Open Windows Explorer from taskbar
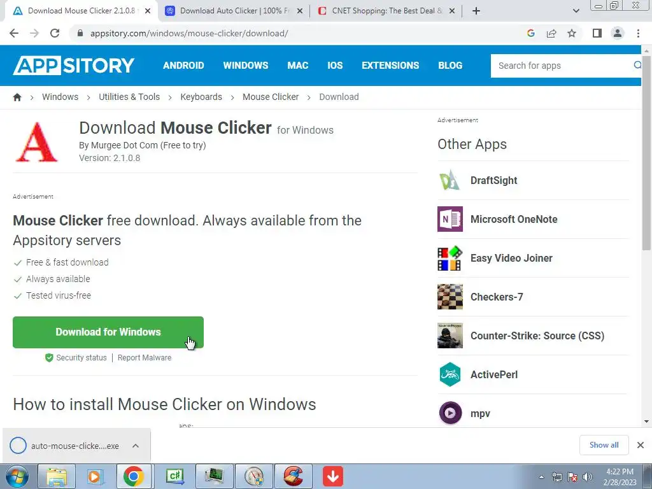652x489 pixels. click(57, 476)
